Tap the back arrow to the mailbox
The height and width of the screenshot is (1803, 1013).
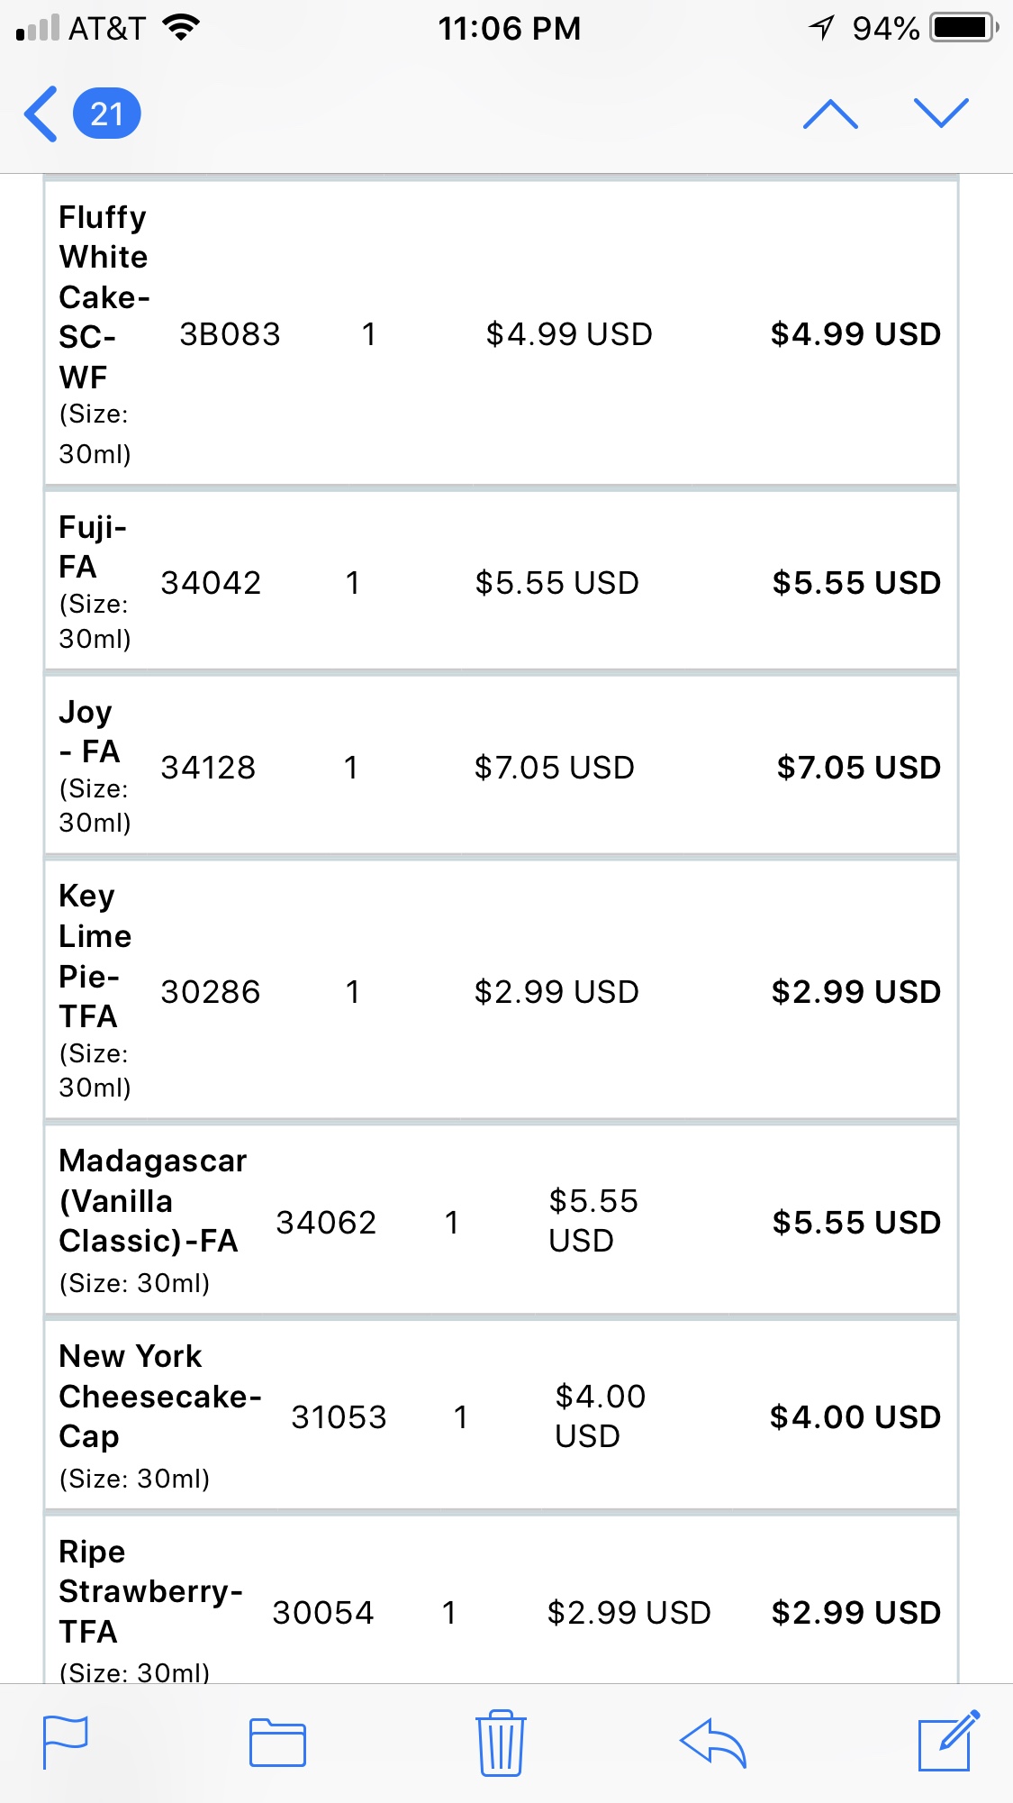click(41, 114)
